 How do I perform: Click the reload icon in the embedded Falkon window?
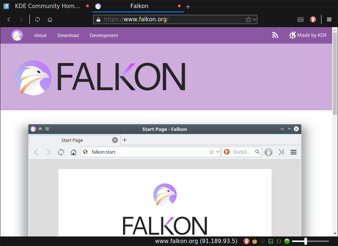61,152
